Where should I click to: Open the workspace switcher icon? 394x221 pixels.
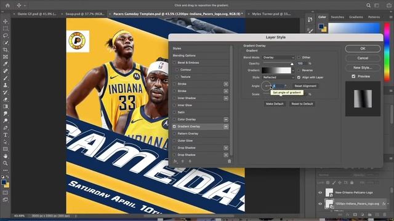(377, 6)
